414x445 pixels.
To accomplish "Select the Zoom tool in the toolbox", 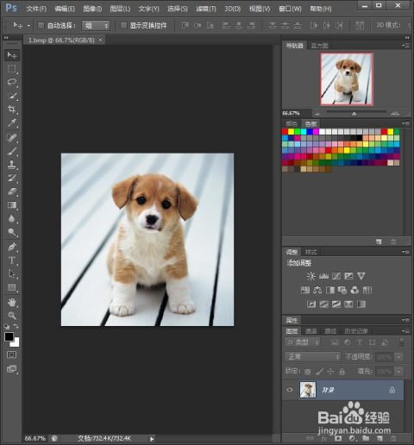I will [12, 316].
